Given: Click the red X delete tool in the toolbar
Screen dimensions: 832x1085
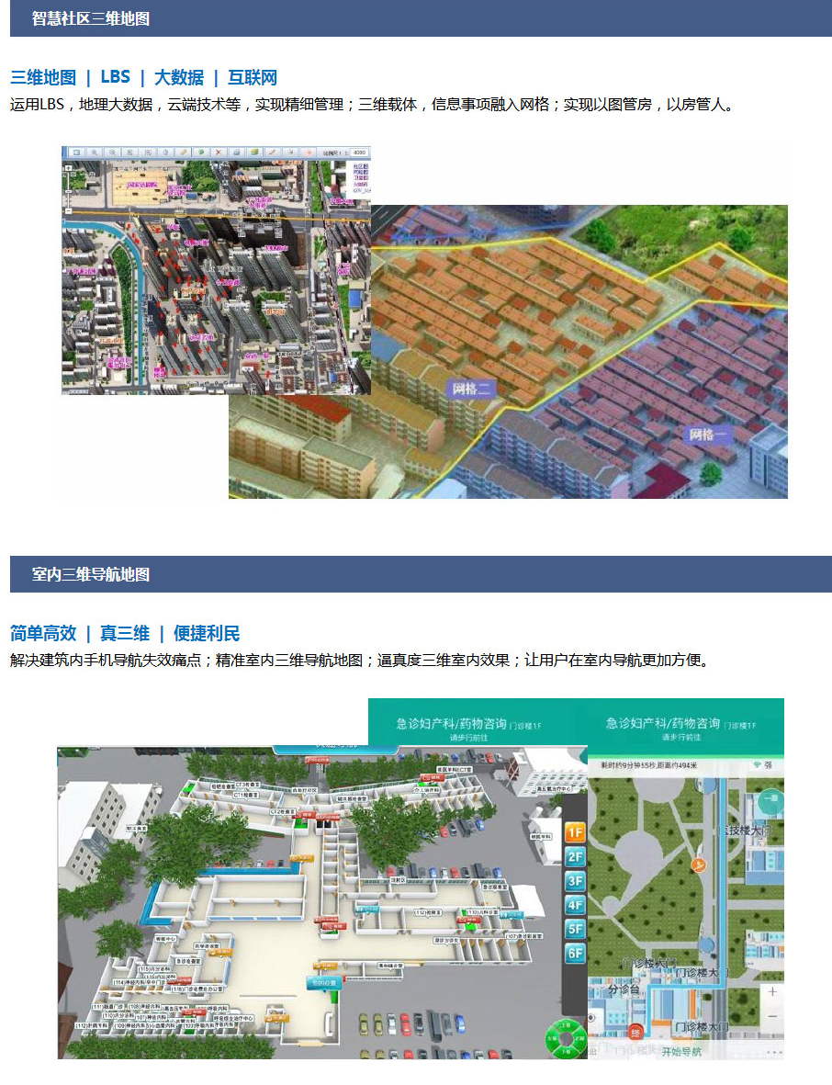Looking at the screenshot, I should (219, 153).
